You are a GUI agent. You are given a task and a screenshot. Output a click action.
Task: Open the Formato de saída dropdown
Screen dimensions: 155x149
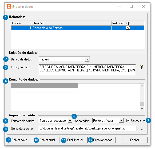(70, 121)
